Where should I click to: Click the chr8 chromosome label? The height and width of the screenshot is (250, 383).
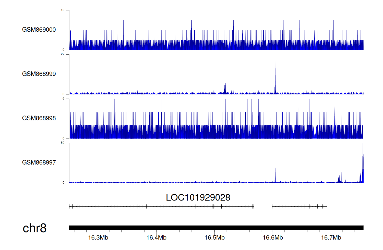click(x=34, y=228)
